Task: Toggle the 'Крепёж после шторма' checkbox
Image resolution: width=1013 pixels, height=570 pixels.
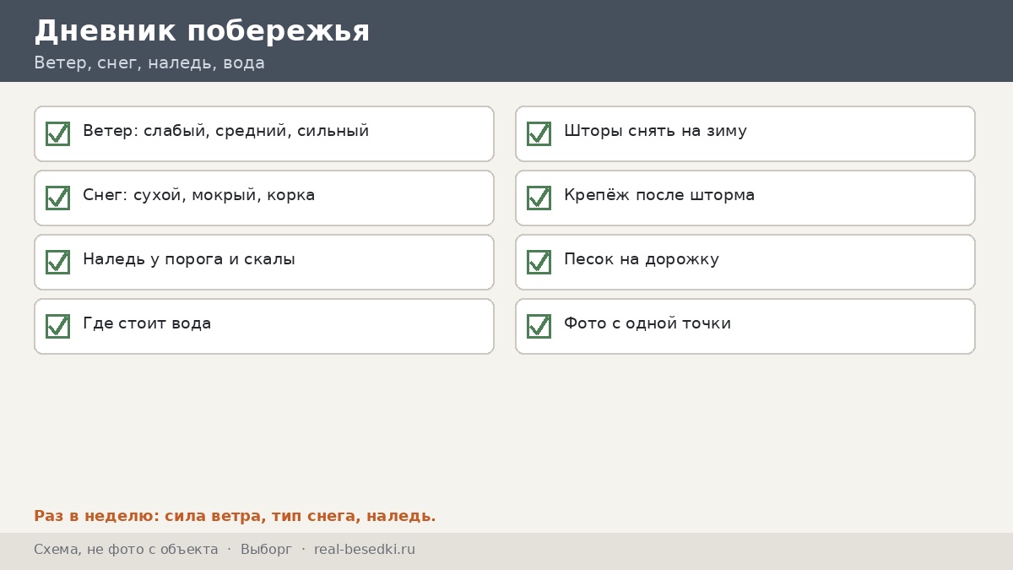Action: [x=539, y=198]
